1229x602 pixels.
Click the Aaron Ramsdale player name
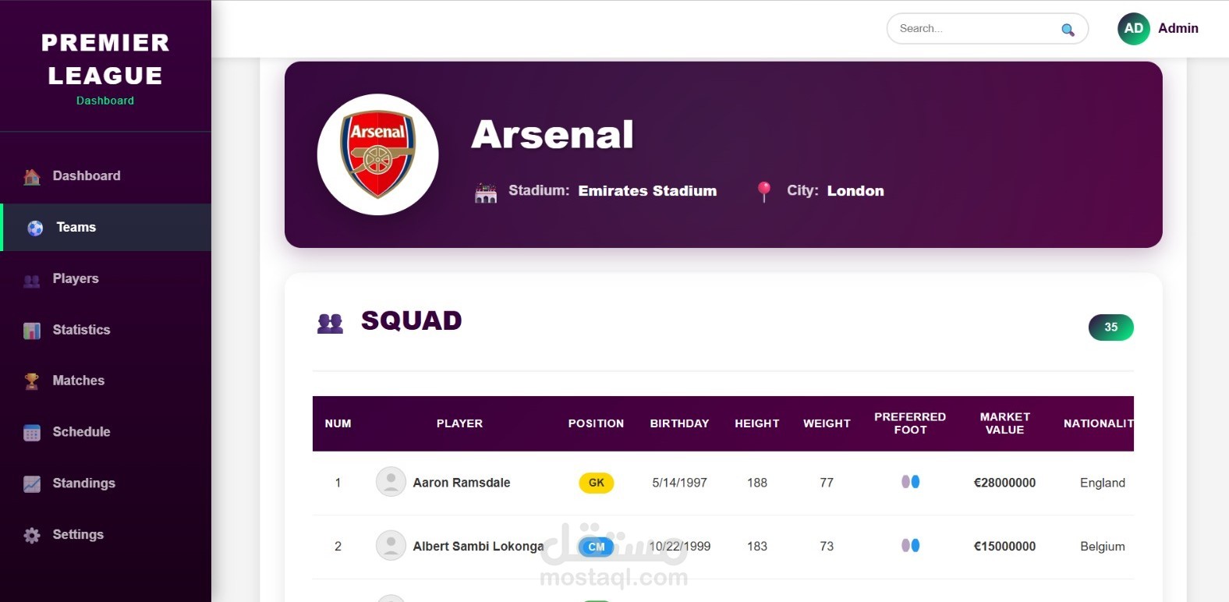[x=462, y=483]
